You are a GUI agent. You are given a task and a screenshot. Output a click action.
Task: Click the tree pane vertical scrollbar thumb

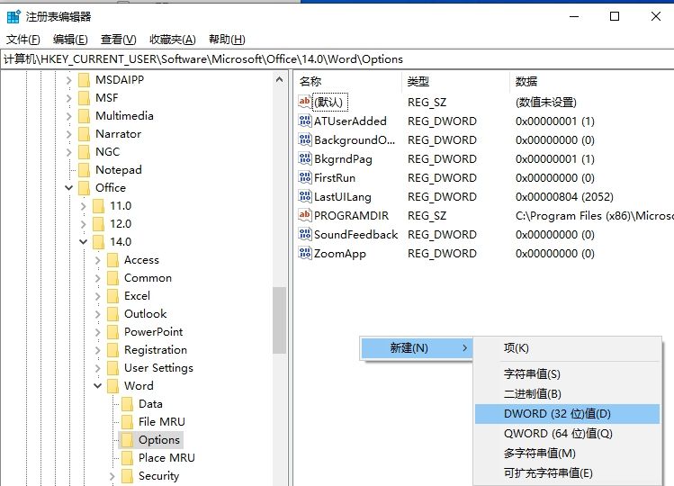[279, 320]
